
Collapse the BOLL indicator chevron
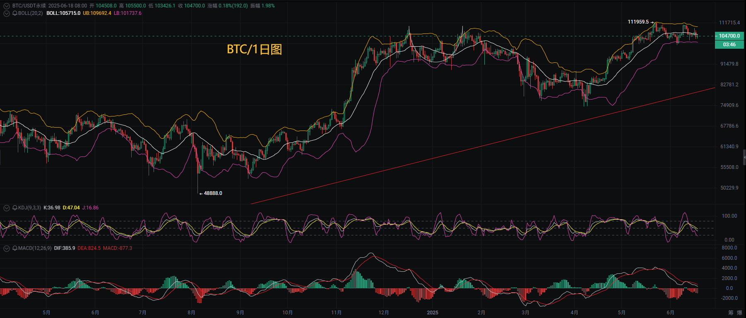(x=6, y=13)
